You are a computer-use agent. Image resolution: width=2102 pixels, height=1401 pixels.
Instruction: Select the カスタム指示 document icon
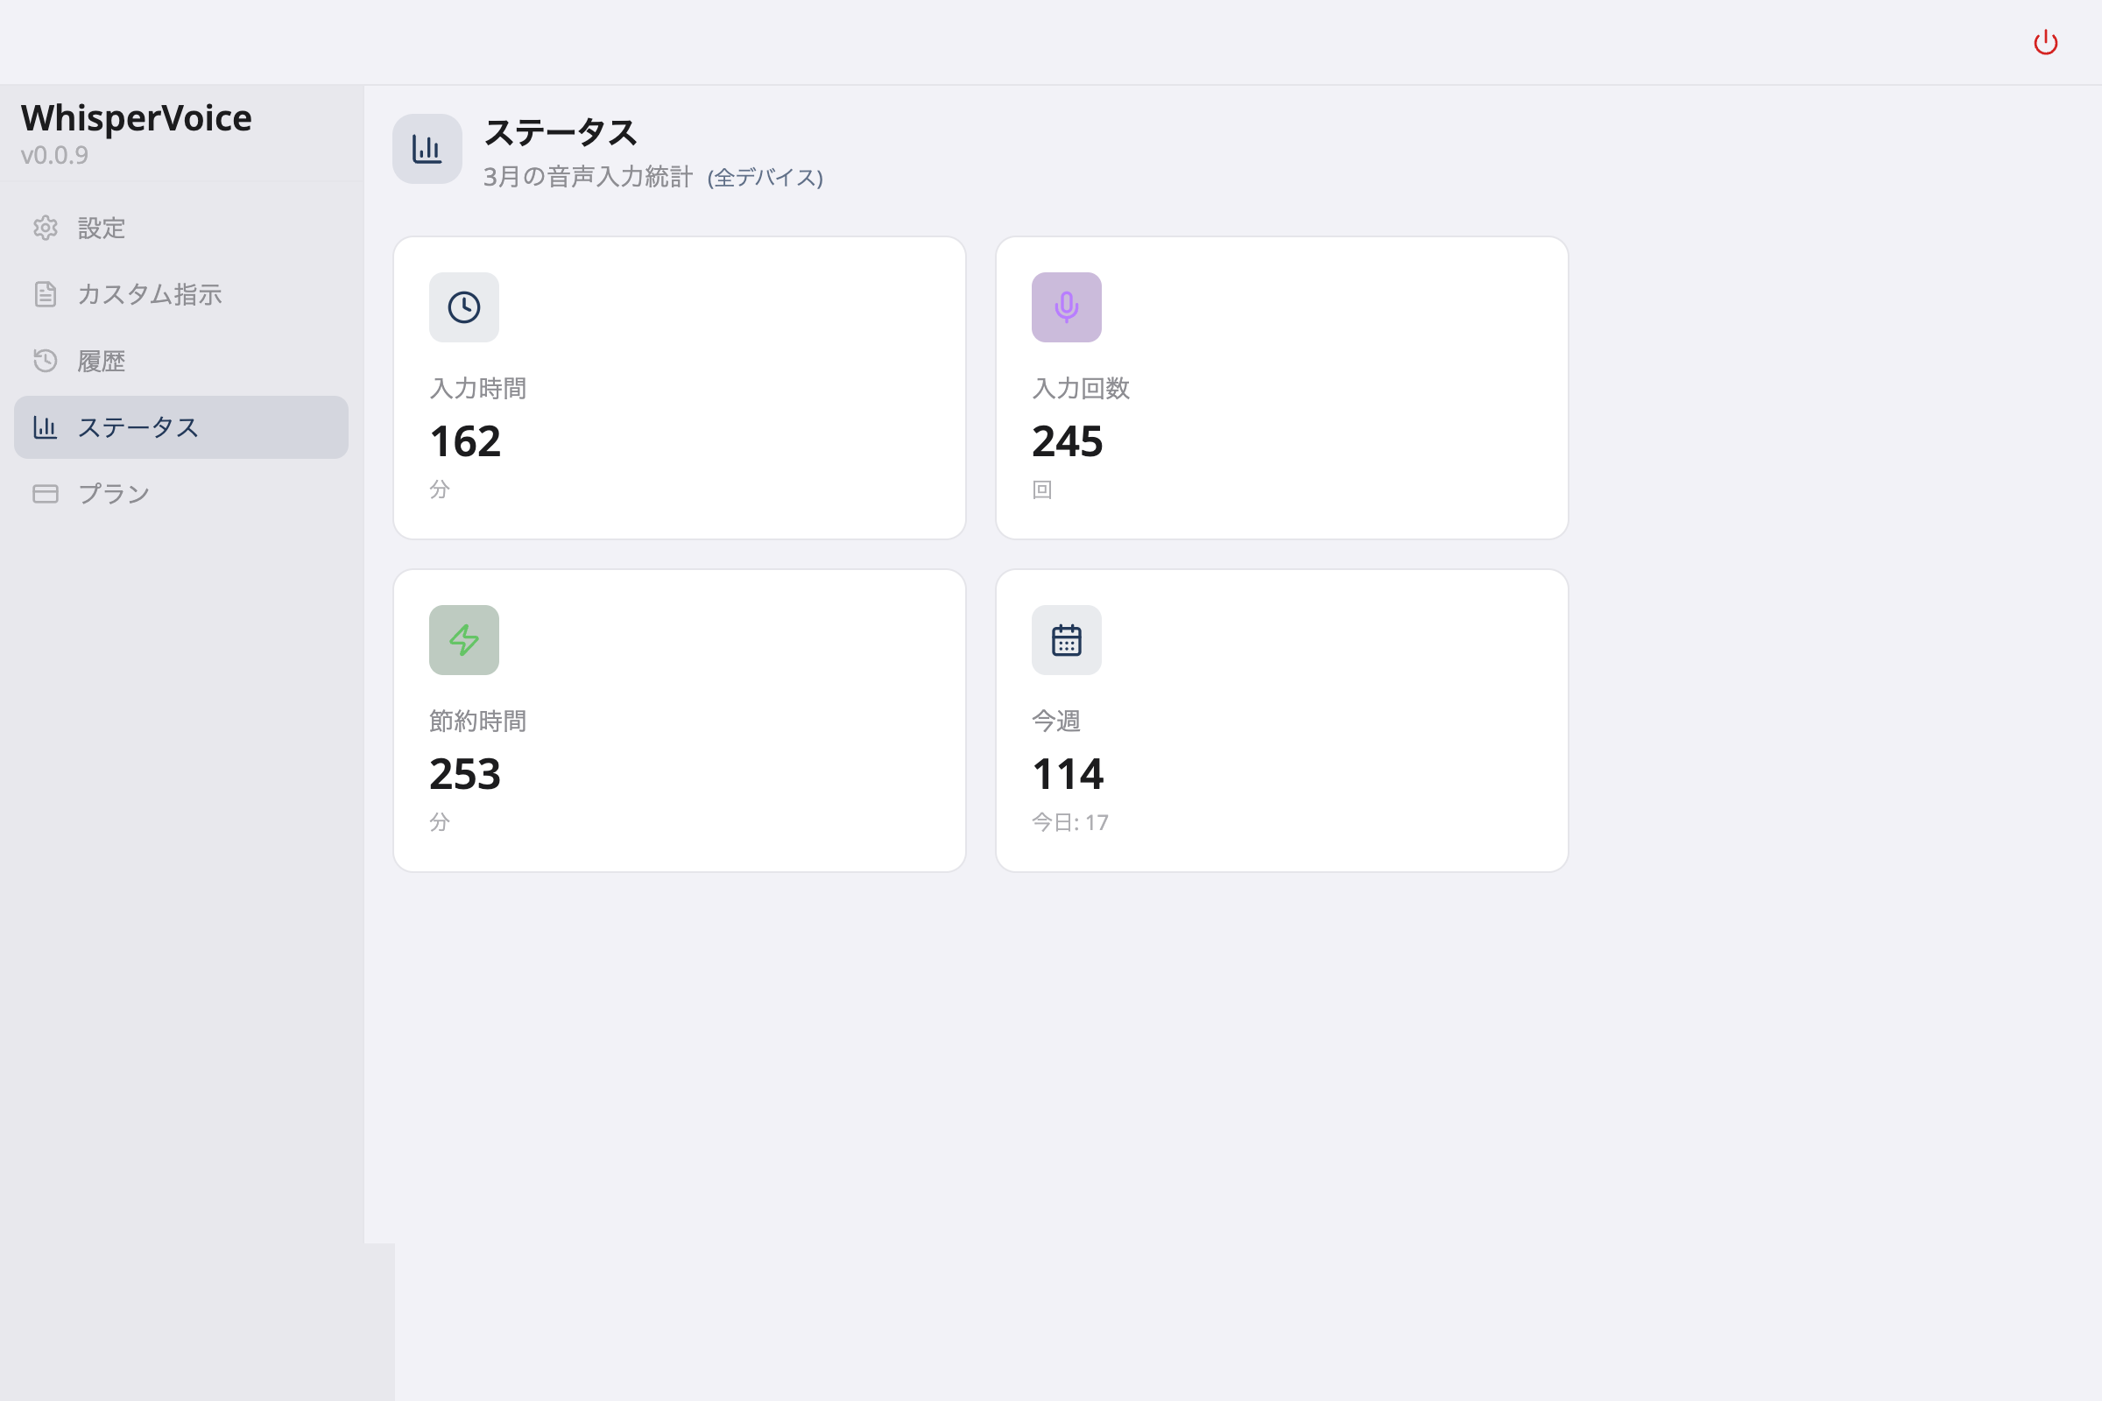(46, 294)
